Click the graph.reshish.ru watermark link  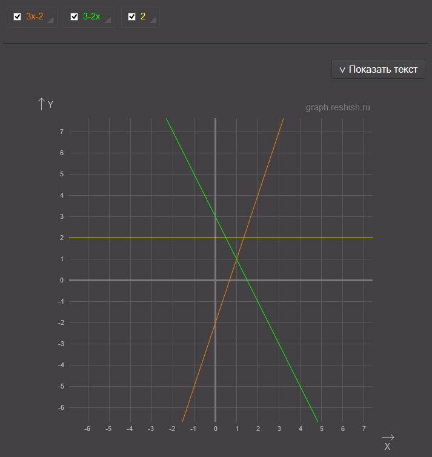pos(337,107)
